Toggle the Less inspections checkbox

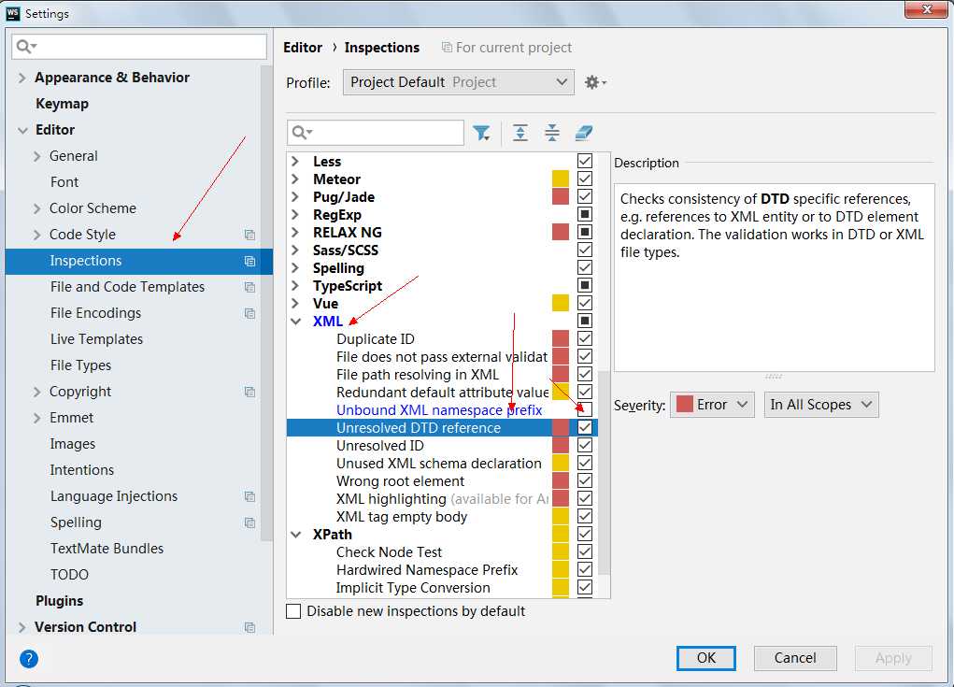(x=585, y=161)
